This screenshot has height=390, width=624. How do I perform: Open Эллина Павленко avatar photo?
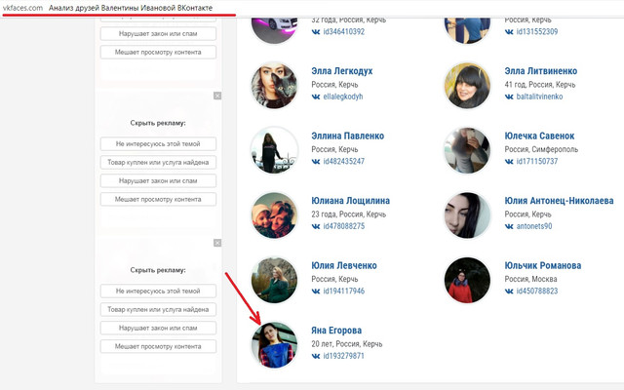click(274, 150)
